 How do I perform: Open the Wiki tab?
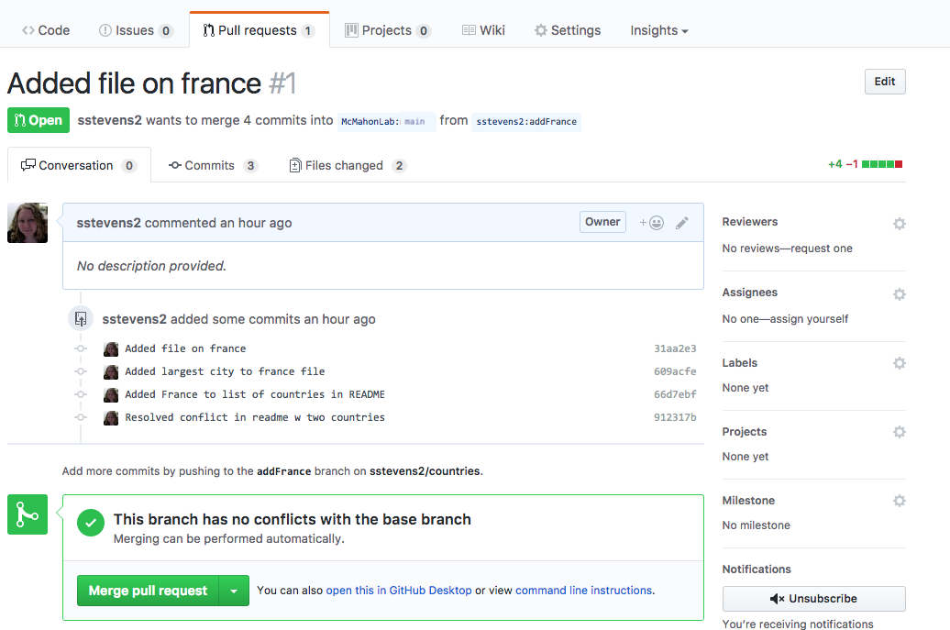483,30
